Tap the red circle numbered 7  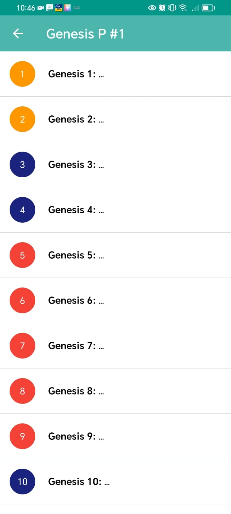[22, 346]
